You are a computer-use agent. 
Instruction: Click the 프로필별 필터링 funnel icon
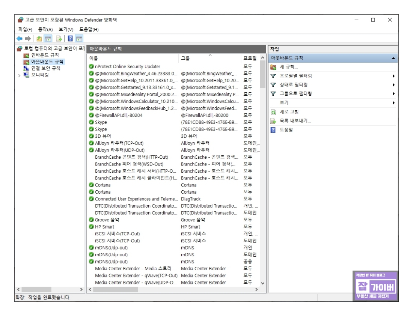(x=273, y=76)
